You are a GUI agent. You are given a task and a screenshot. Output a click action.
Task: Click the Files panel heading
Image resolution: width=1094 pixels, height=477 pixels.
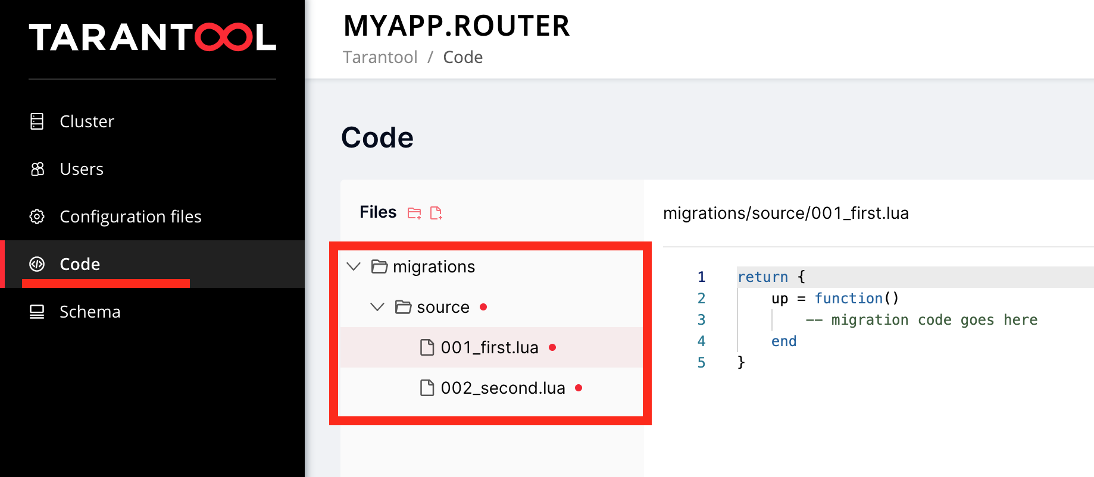pyautogui.click(x=378, y=212)
